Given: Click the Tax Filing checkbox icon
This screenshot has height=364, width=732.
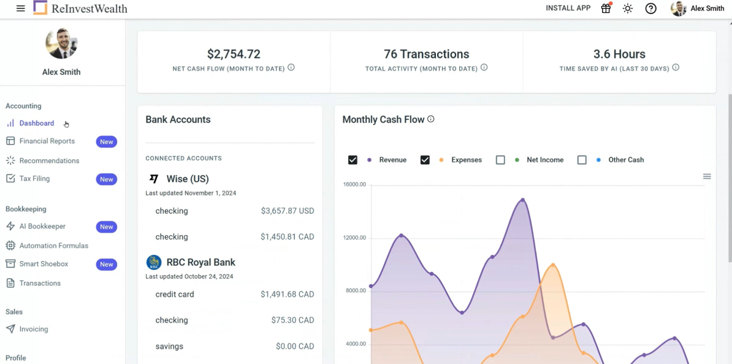Looking at the screenshot, I should point(10,178).
